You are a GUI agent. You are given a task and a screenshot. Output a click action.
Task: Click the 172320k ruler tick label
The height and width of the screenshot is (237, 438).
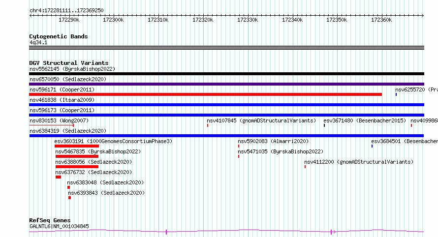pos(203,20)
